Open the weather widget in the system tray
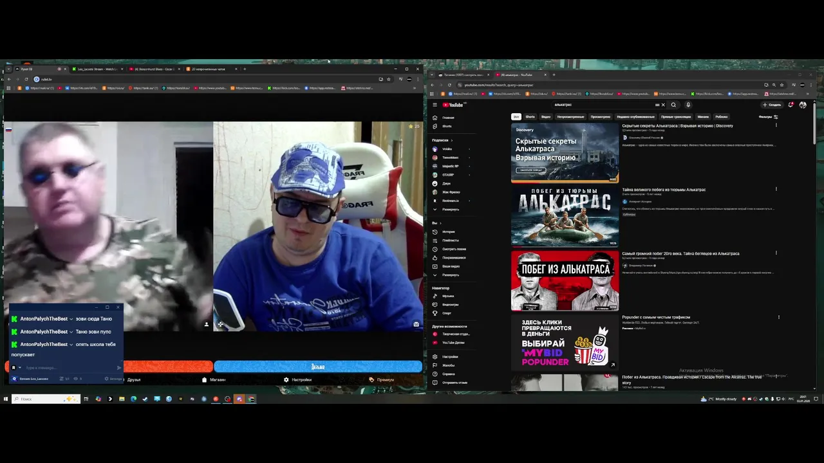This screenshot has height=463, width=824. [718, 399]
